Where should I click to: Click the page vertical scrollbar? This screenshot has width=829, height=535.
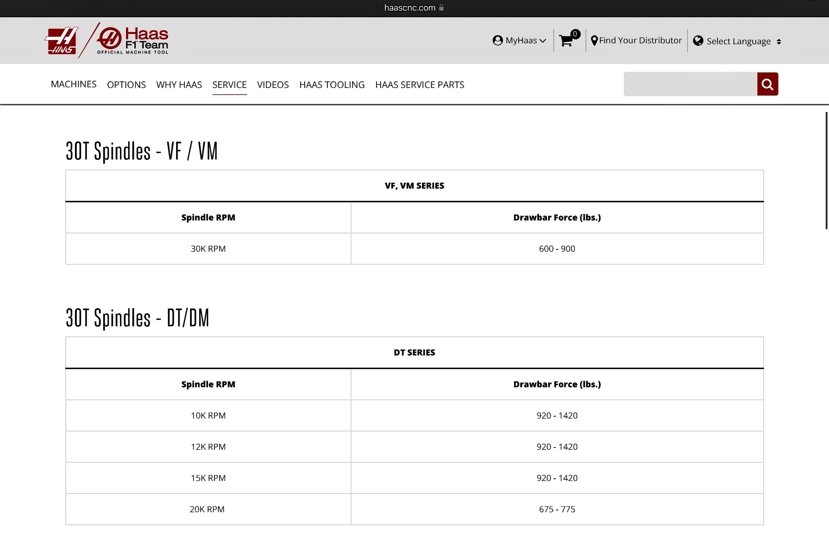[826, 170]
